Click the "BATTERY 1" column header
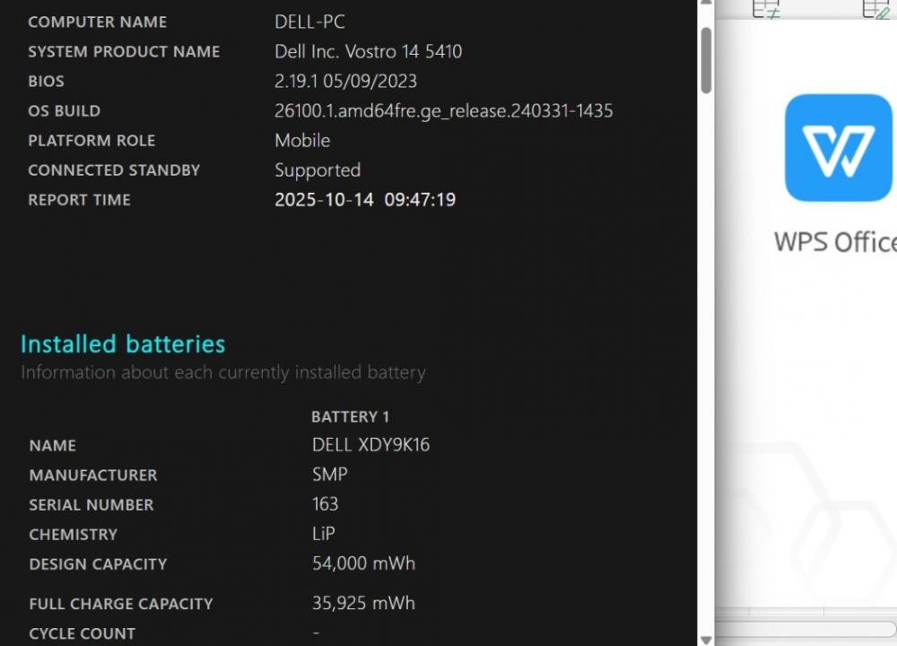This screenshot has height=646, width=897. click(350, 416)
